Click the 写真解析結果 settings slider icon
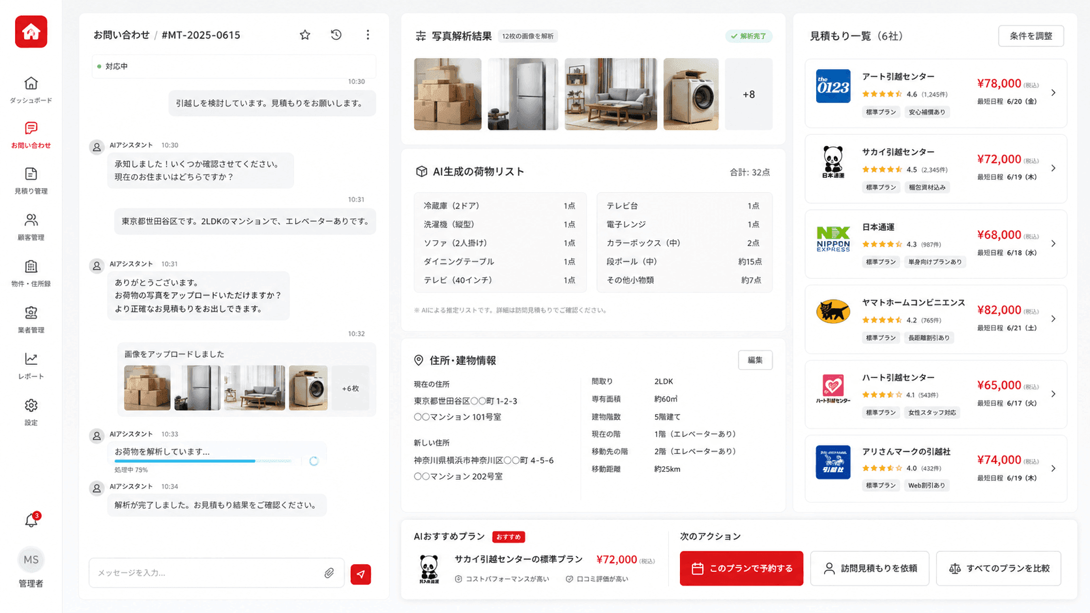The width and height of the screenshot is (1090, 613). click(x=420, y=36)
